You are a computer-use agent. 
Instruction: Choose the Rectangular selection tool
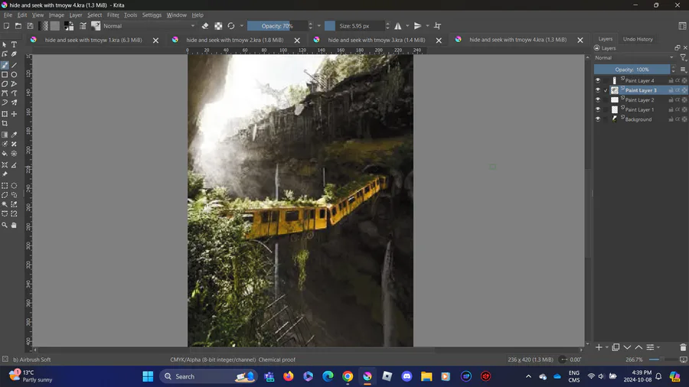5,186
